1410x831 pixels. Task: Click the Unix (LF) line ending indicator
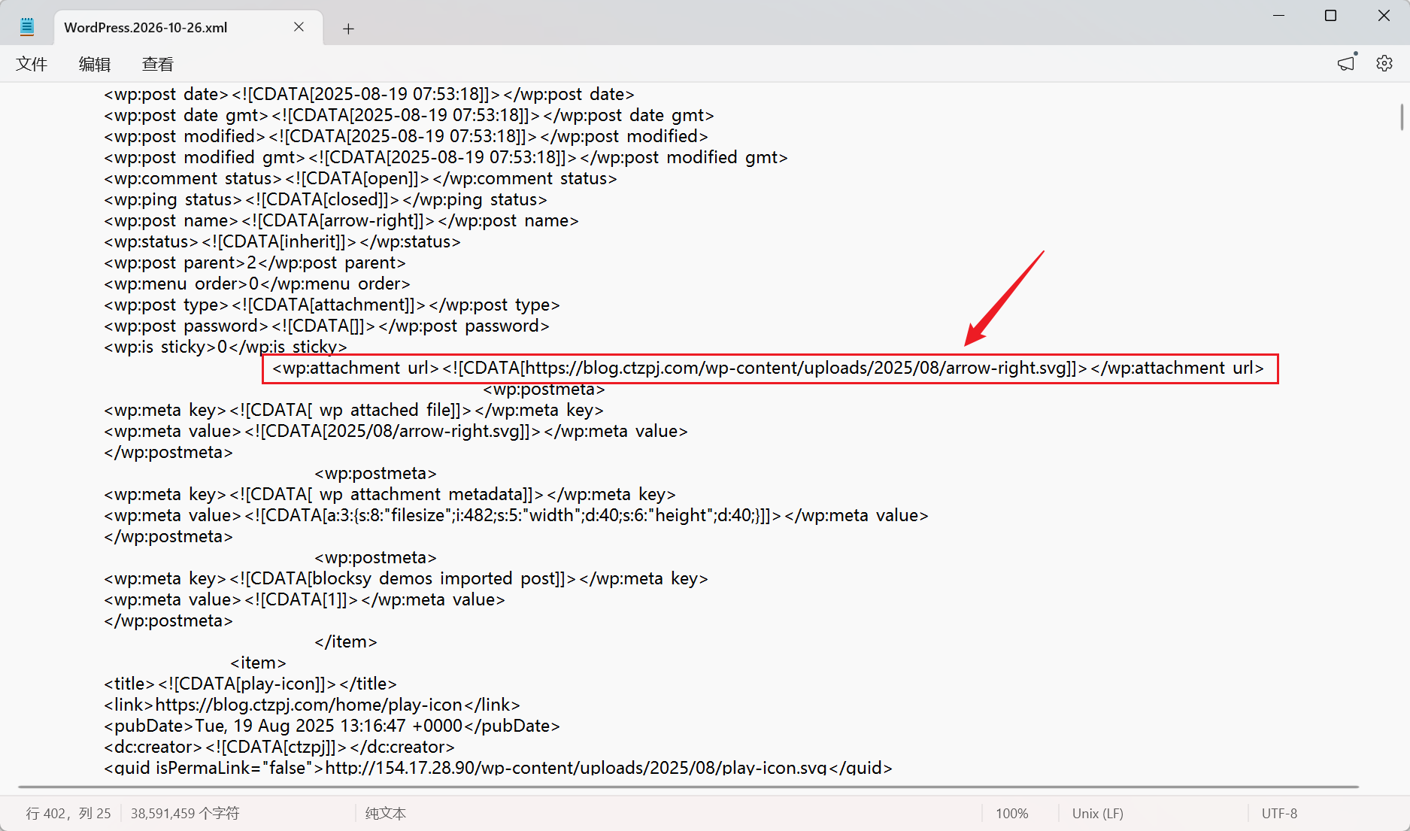(x=1098, y=813)
